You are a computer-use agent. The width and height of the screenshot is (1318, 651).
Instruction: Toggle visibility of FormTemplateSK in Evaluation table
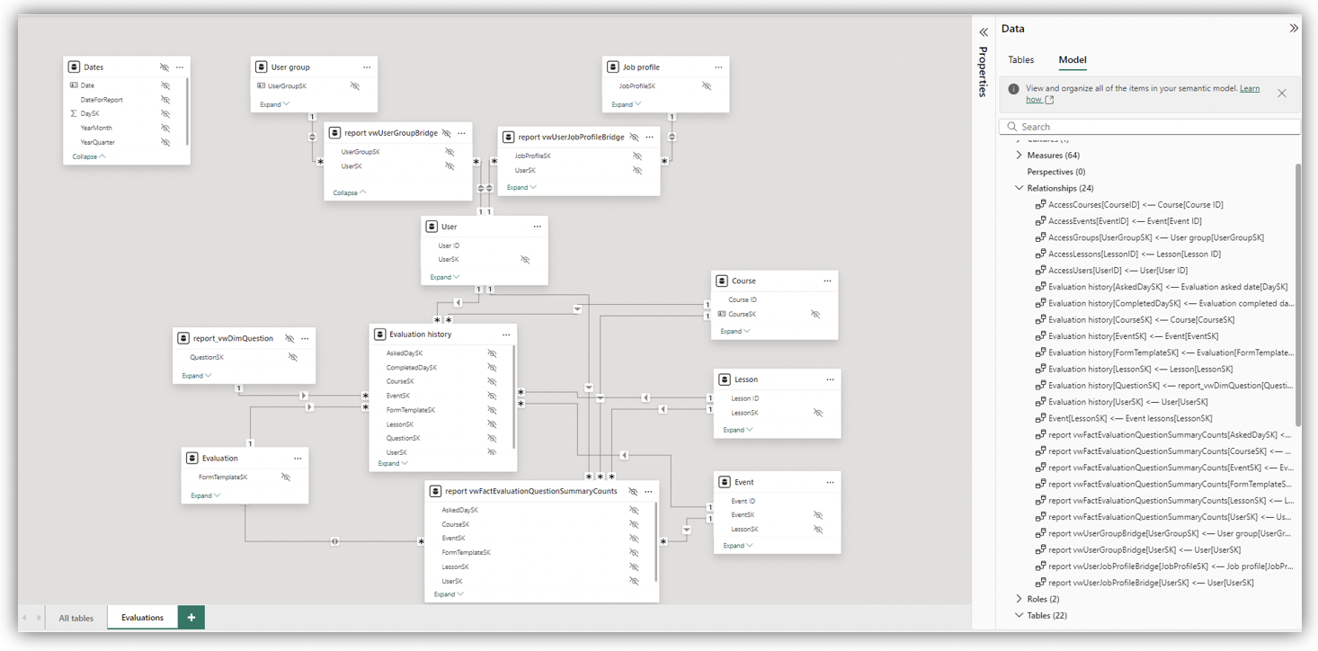tap(286, 477)
